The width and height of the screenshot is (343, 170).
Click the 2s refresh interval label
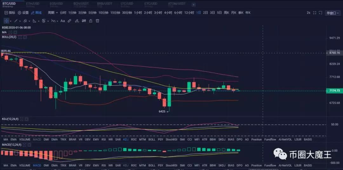coord(308,13)
